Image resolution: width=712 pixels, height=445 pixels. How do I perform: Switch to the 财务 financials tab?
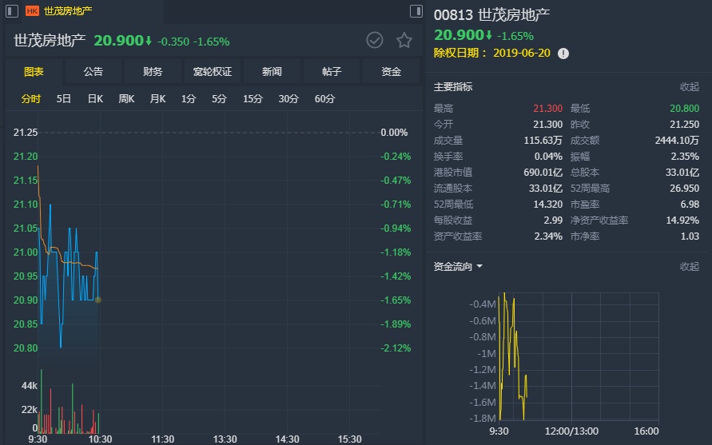click(x=153, y=72)
